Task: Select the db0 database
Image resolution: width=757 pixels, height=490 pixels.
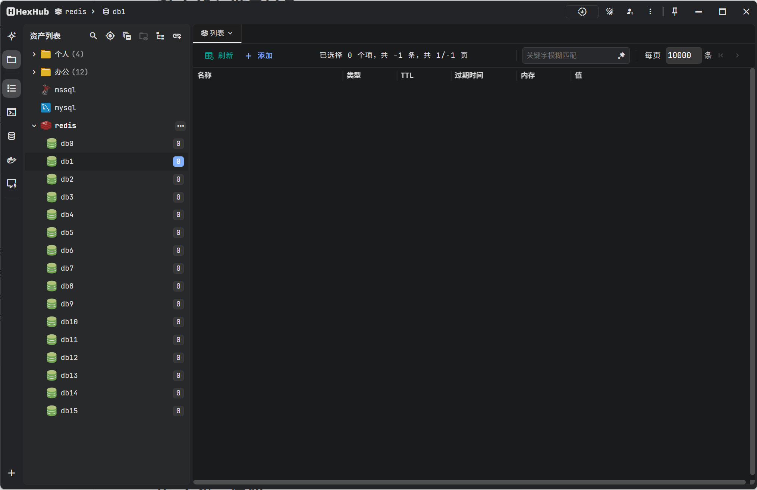Action: tap(106, 143)
